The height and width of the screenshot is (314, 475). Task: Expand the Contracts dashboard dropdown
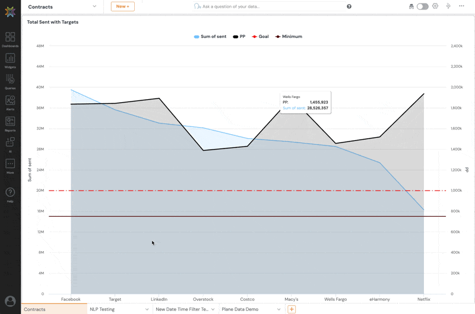point(94,7)
